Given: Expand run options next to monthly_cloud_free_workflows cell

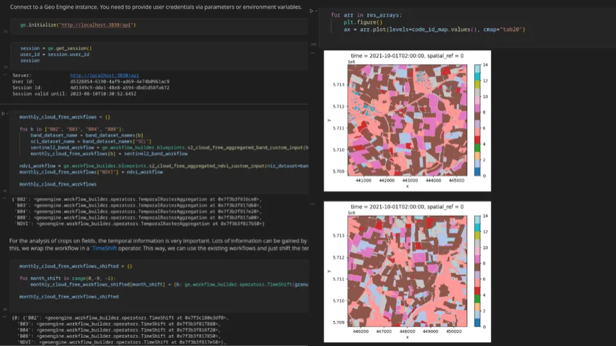Looking at the screenshot, I should [8, 113].
